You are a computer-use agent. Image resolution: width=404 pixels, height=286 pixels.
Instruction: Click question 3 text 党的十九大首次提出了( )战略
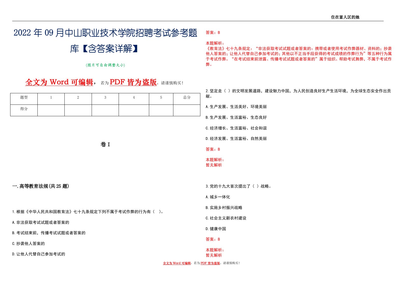239,186
